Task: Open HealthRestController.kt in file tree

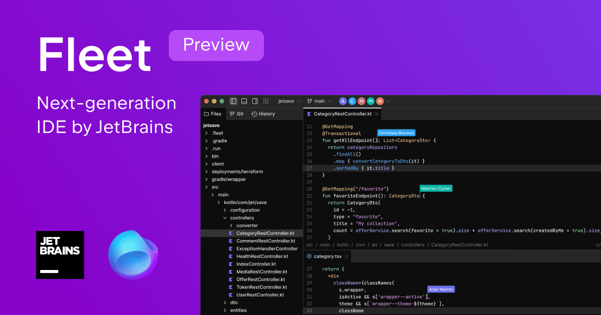Action: pyautogui.click(x=262, y=256)
